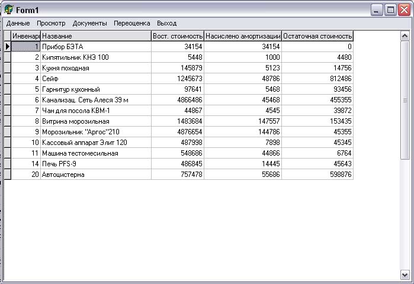Click the Вост. стоимость column header
The width and height of the screenshot is (414, 284).
pyautogui.click(x=178, y=36)
